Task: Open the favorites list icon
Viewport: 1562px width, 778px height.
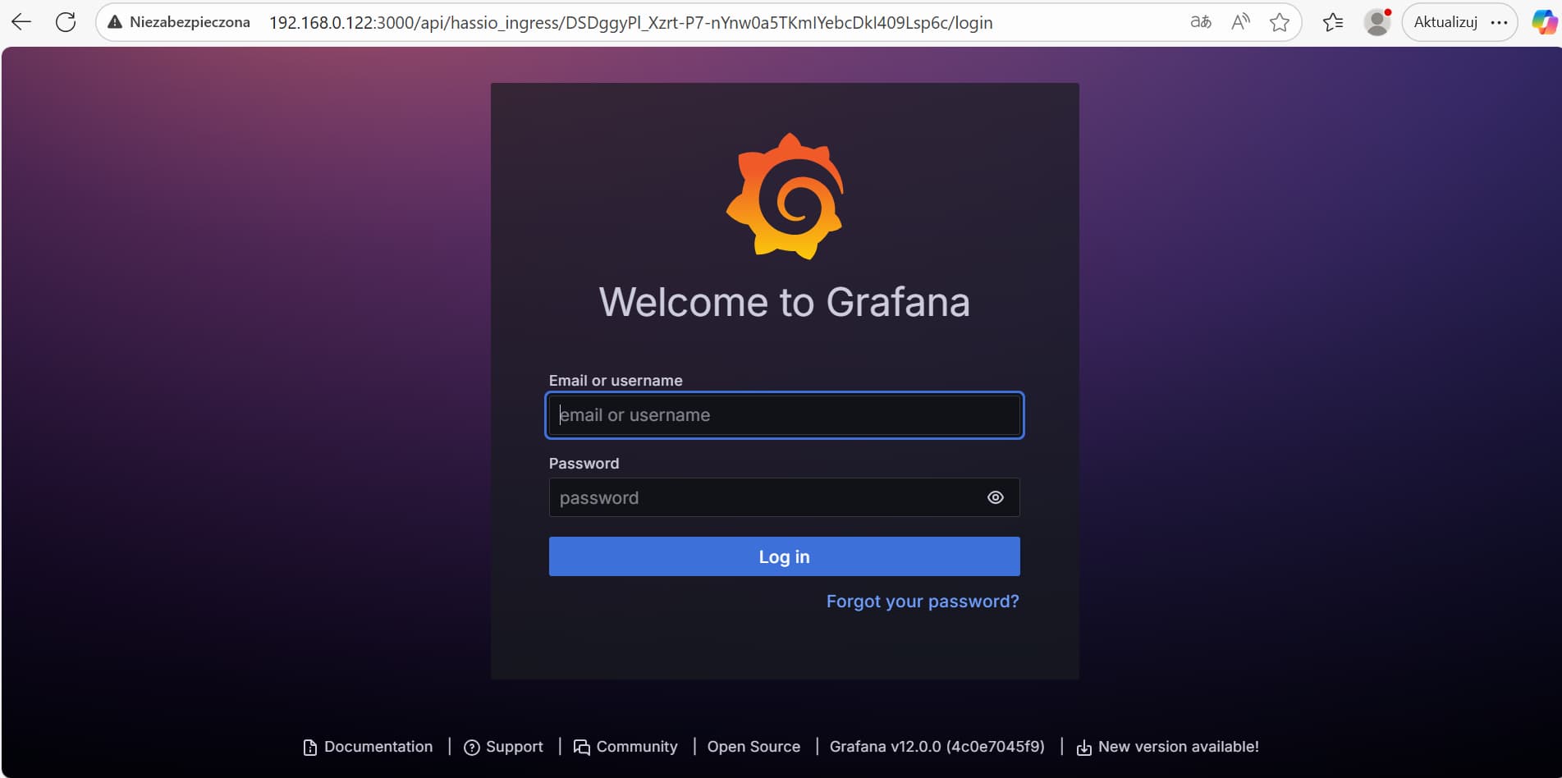Action: click(x=1333, y=22)
